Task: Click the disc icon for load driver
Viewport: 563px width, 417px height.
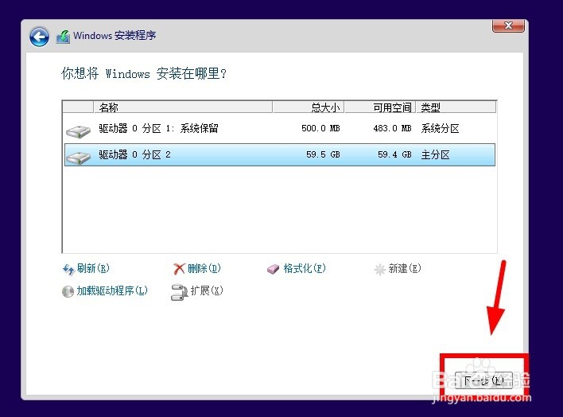Action: pyautogui.click(x=68, y=291)
